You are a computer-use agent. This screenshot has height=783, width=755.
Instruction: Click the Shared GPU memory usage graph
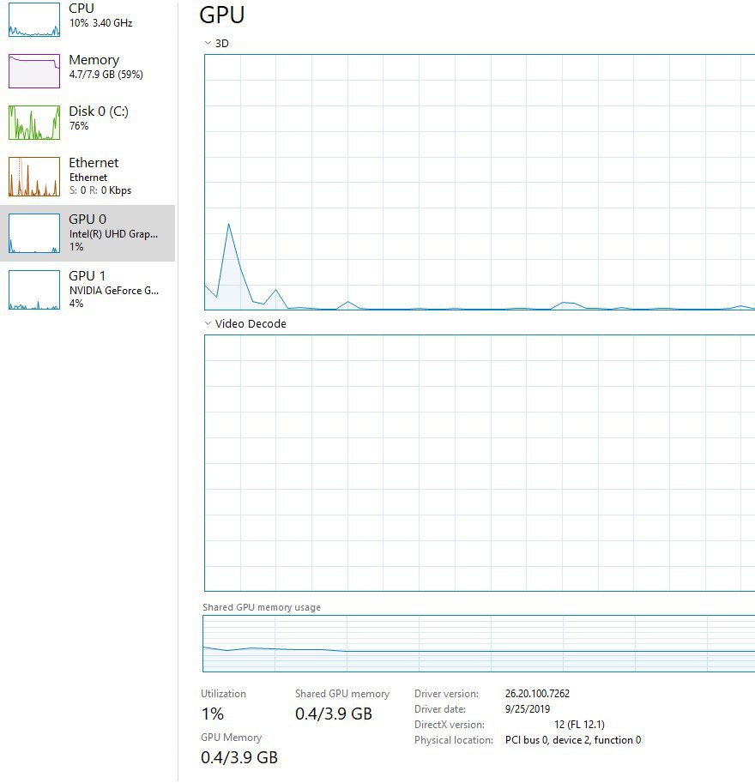pyautogui.click(x=479, y=644)
